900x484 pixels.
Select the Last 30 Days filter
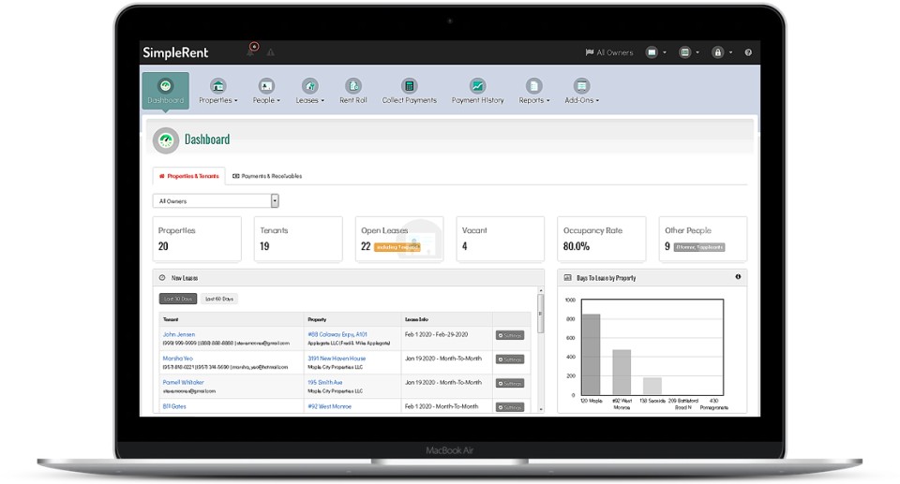click(178, 299)
